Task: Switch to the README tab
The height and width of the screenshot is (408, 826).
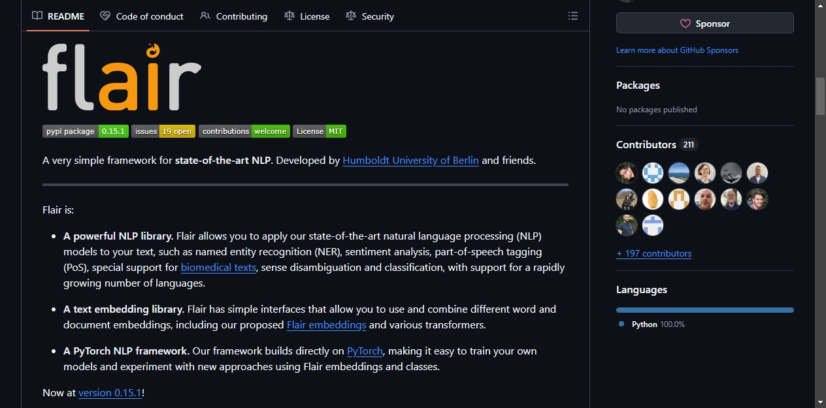Action: click(x=58, y=16)
